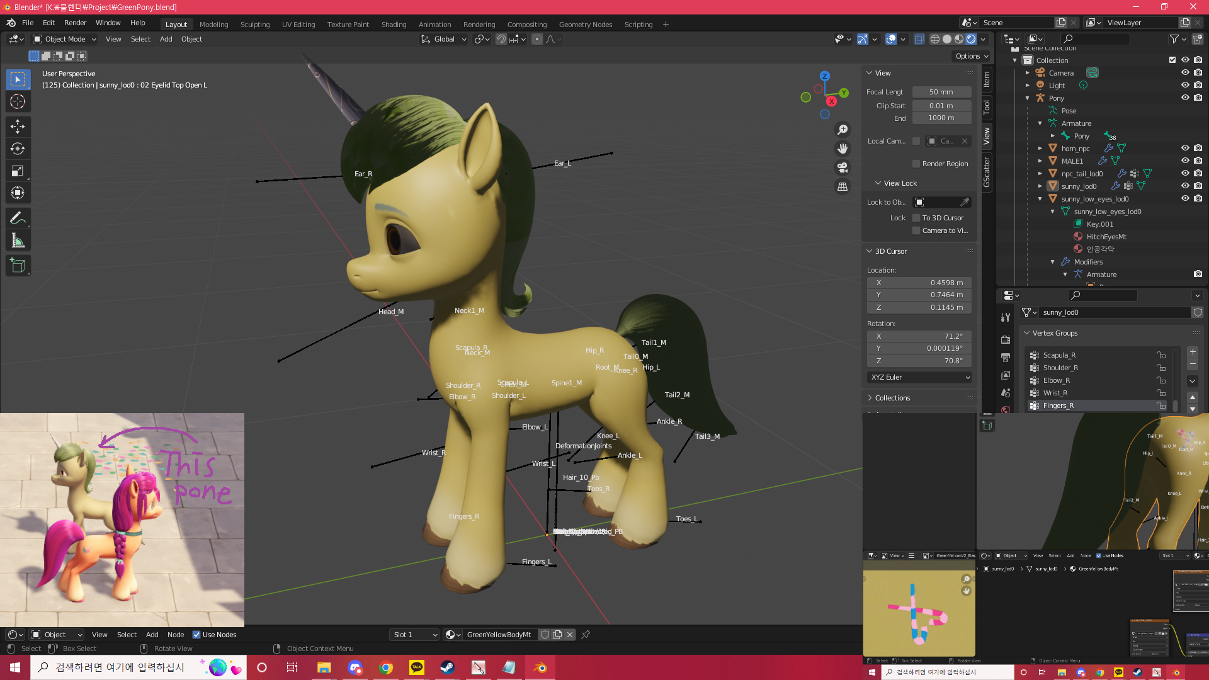Switch to the Shading workspace tab
The image size is (1209, 680).
pyautogui.click(x=394, y=25)
